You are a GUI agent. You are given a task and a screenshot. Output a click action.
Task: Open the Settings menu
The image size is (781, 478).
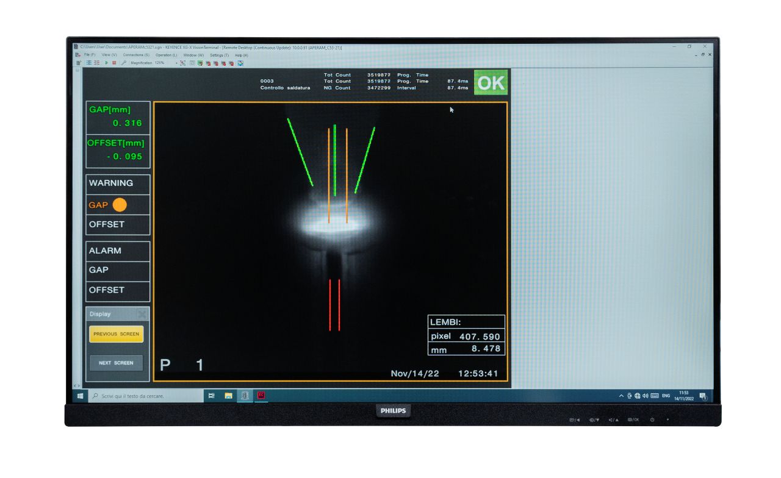(219, 55)
